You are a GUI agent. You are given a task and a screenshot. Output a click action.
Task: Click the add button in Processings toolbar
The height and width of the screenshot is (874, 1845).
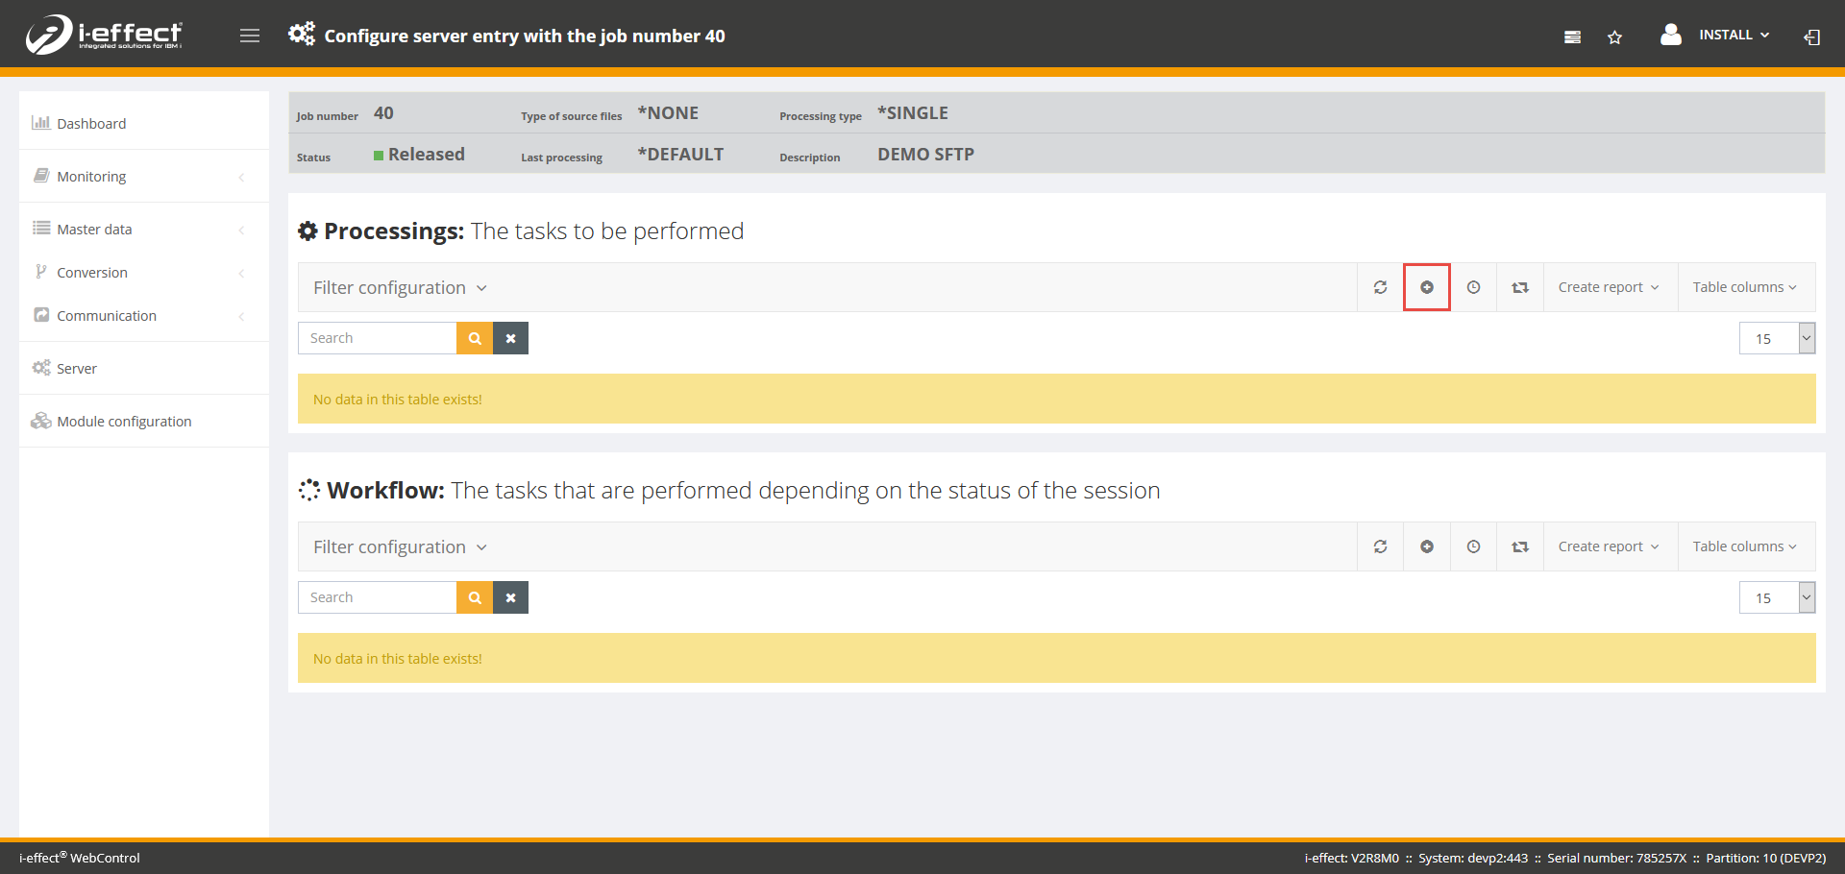pyautogui.click(x=1427, y=287)
